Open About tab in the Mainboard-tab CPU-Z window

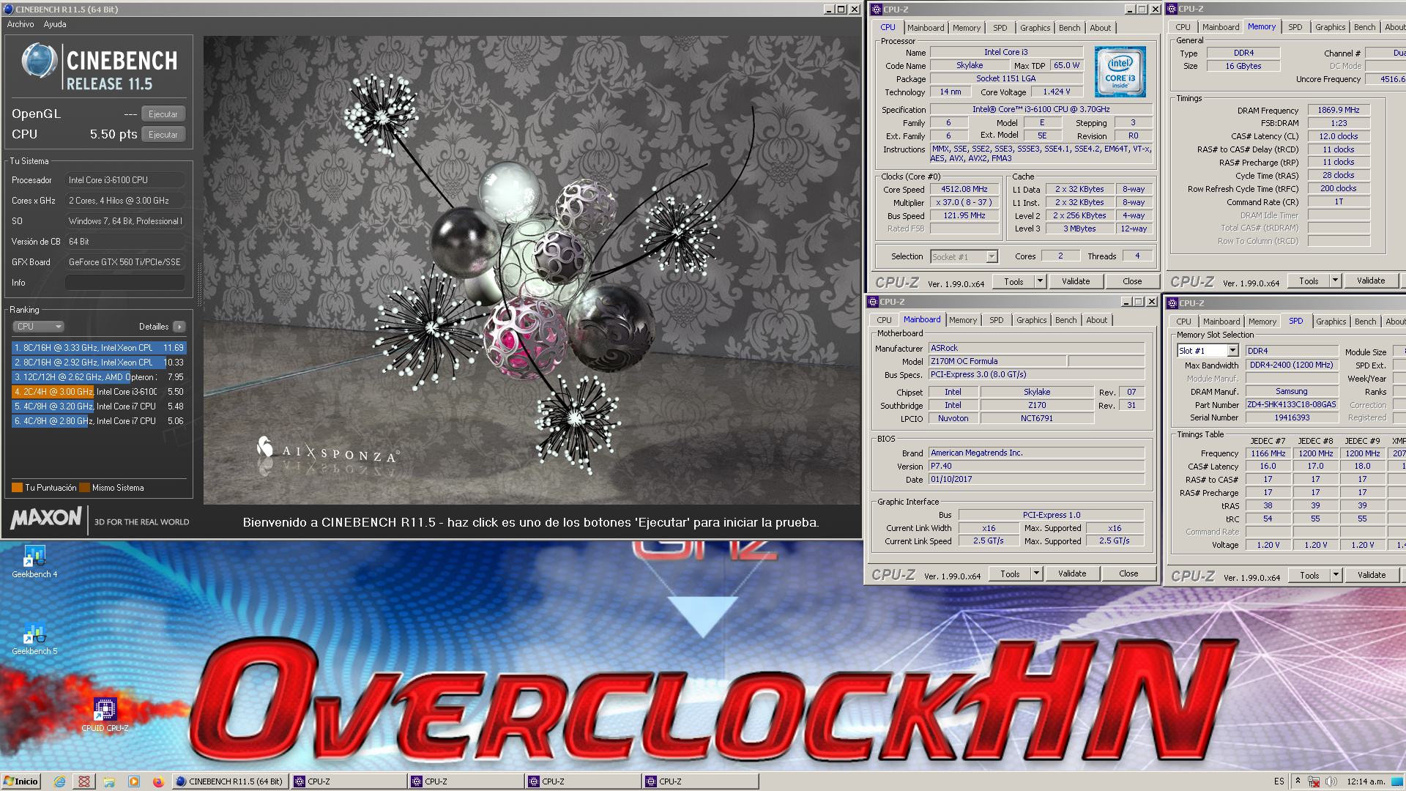pos(1096,320)
